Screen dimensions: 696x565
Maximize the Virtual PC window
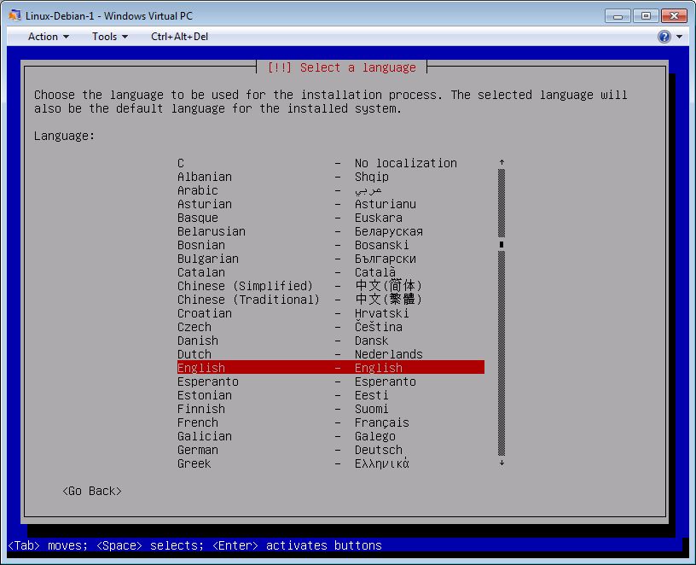[x=646, y=15]
